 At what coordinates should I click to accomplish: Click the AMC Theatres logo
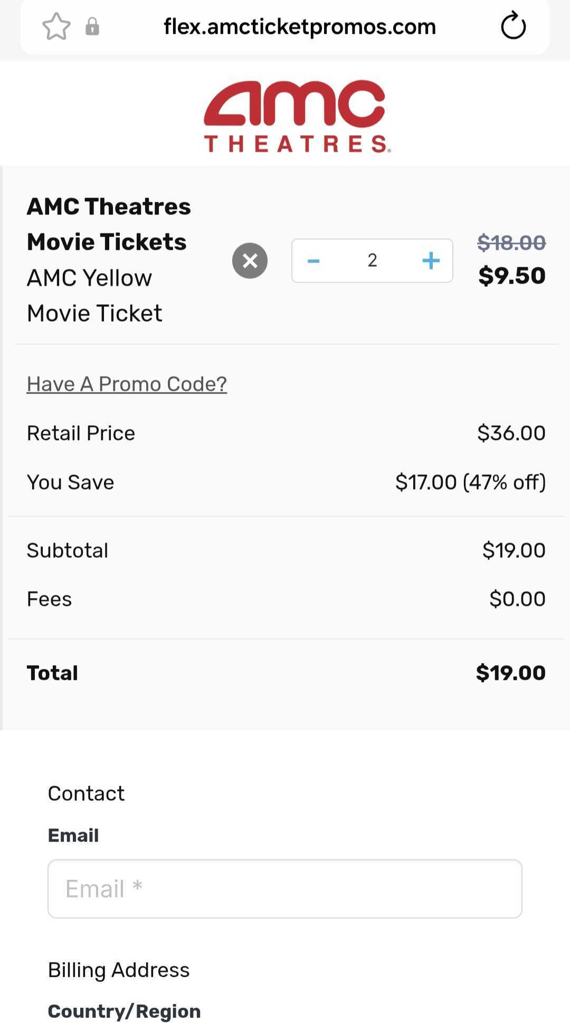pyautogui.click(x=297, y=116)
